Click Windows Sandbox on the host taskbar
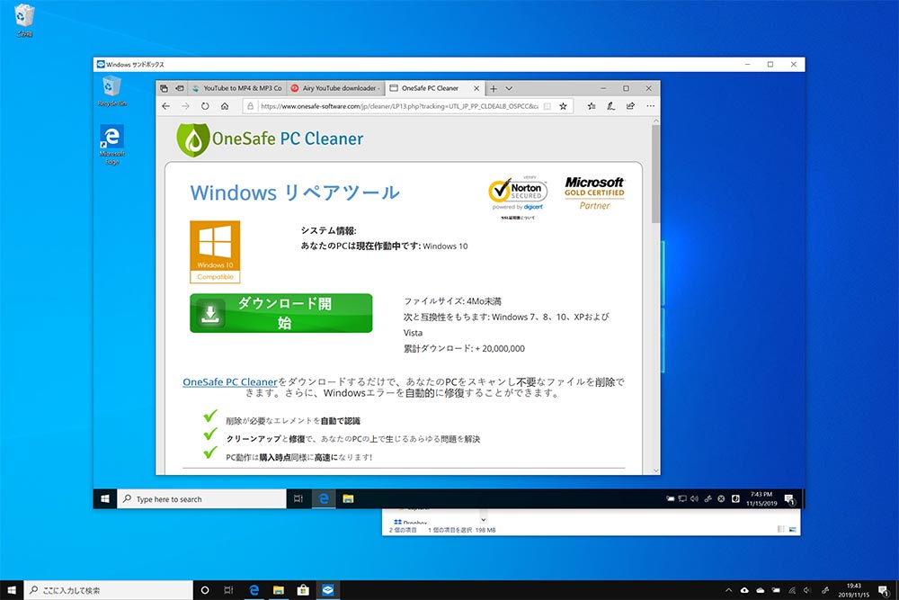This screenshot has width=899, height=600. tap(328, 590)
